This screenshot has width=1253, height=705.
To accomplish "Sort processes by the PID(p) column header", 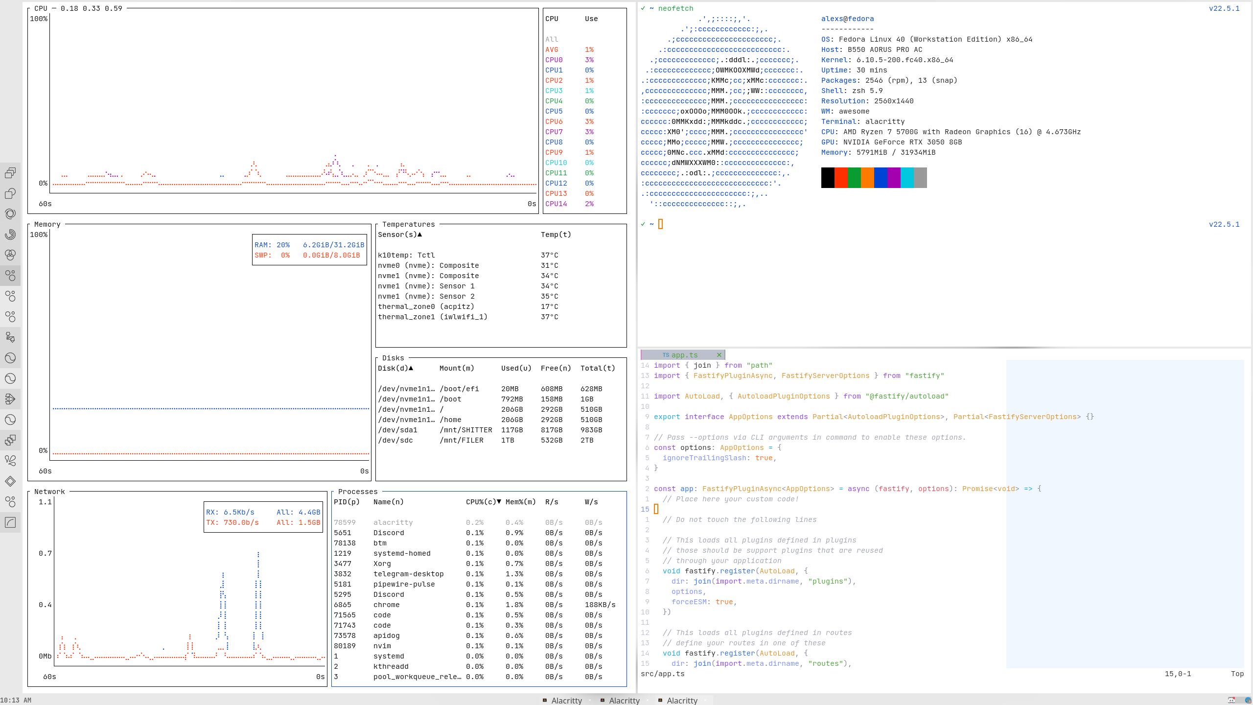I will click(x=346, y=502).
